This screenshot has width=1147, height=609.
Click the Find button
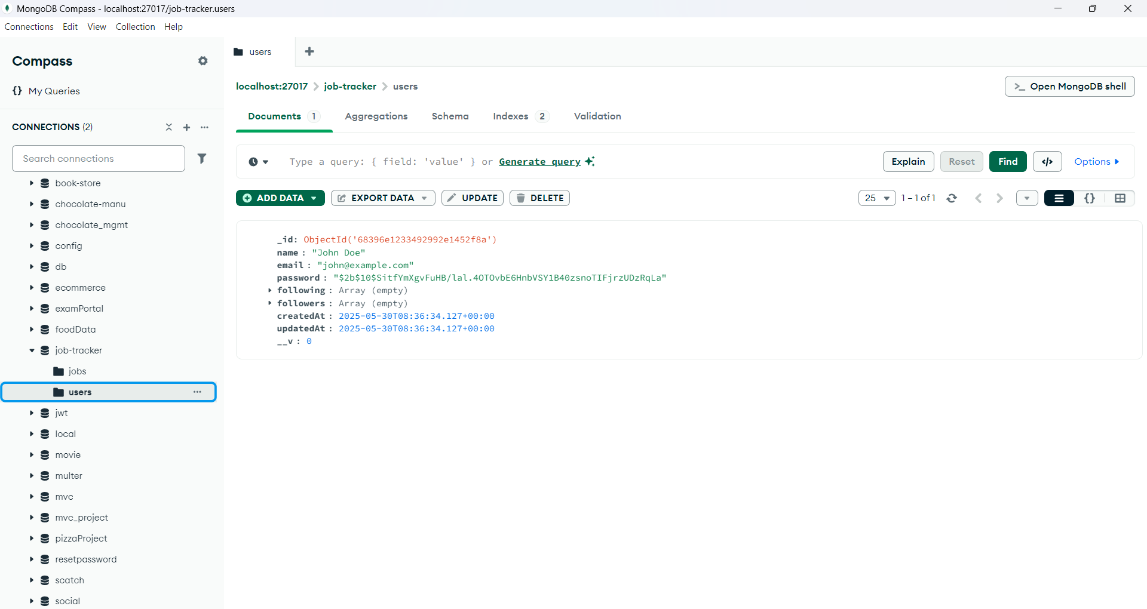pos(1007,162)
